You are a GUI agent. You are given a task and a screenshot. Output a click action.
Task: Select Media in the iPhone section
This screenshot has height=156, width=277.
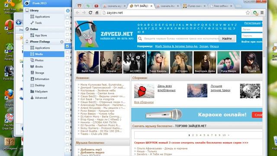click(44, 54)
